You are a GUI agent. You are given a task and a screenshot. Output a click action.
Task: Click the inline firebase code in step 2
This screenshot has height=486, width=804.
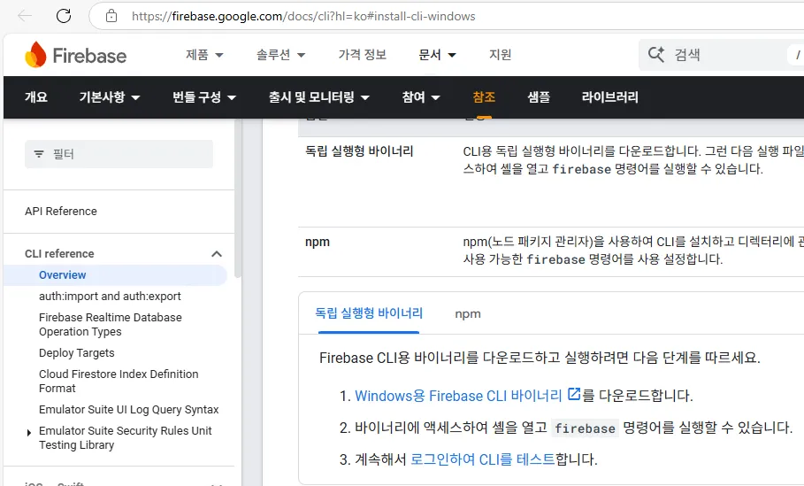click(585, 428)
